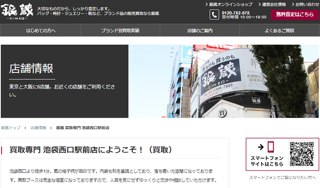
Task: Click the 店舗情報 banner heading
Action: point(31,68)
